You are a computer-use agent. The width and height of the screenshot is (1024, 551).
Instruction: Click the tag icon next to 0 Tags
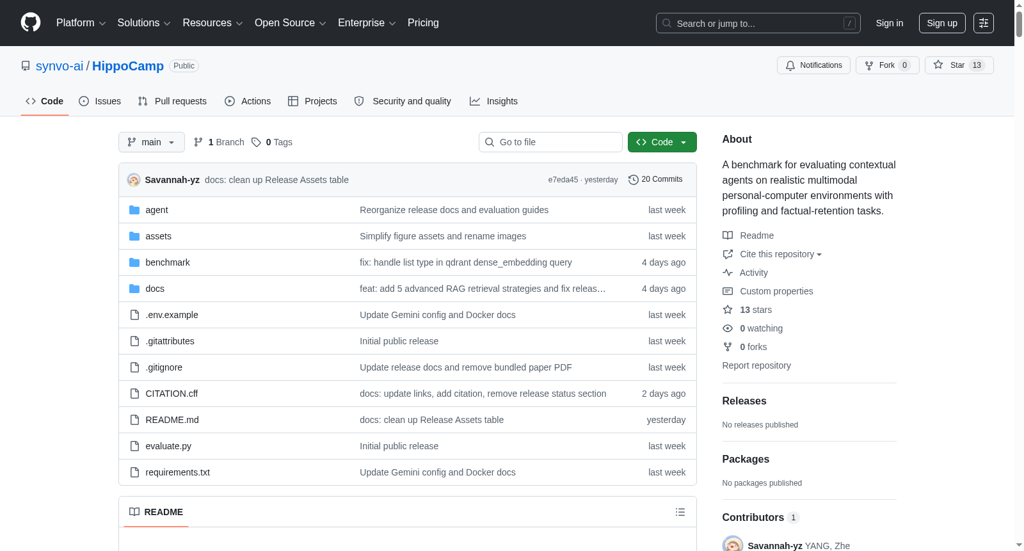[x=256, y=142]
